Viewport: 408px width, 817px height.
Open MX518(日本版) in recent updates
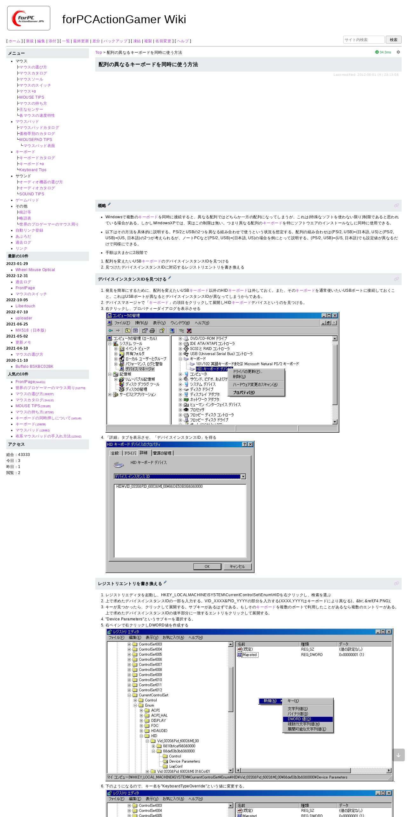coord(31,330)
